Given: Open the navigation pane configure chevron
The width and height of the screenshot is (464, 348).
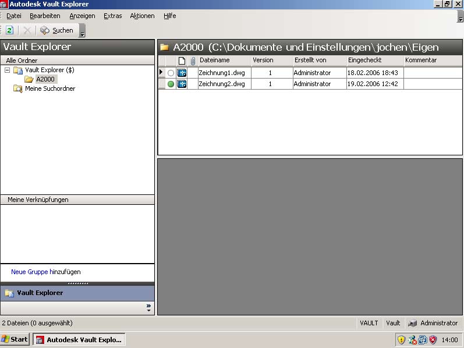Looking at the screenshot, I should pos(148,307).
